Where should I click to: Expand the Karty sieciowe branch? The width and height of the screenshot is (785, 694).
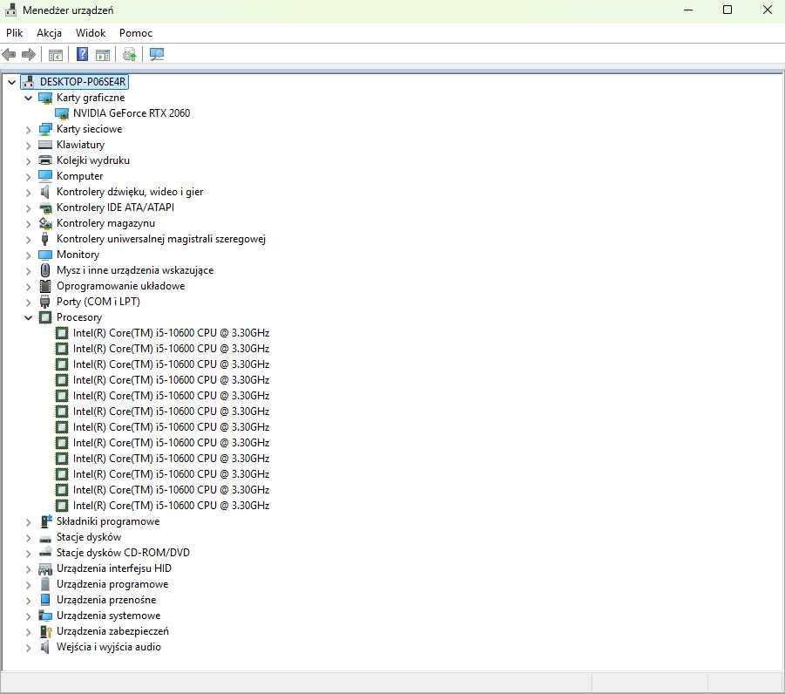(29, 130)
